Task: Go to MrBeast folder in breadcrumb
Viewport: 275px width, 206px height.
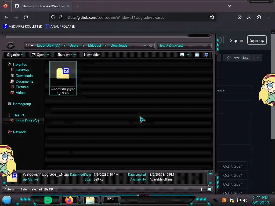Action: (95, 46)
